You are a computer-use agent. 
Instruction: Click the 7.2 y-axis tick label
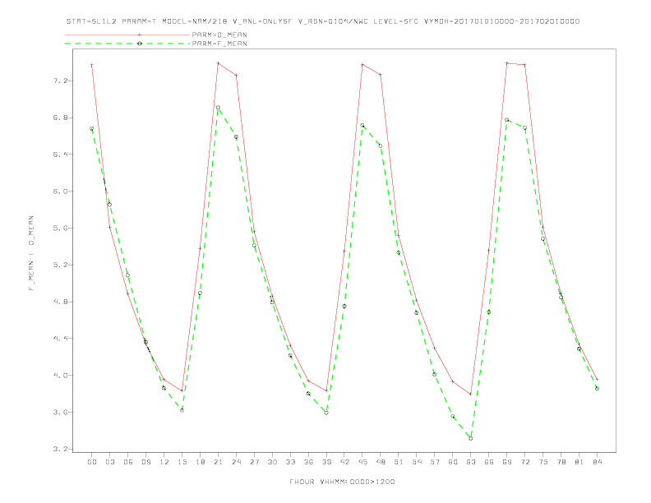[x=60, y=81]
